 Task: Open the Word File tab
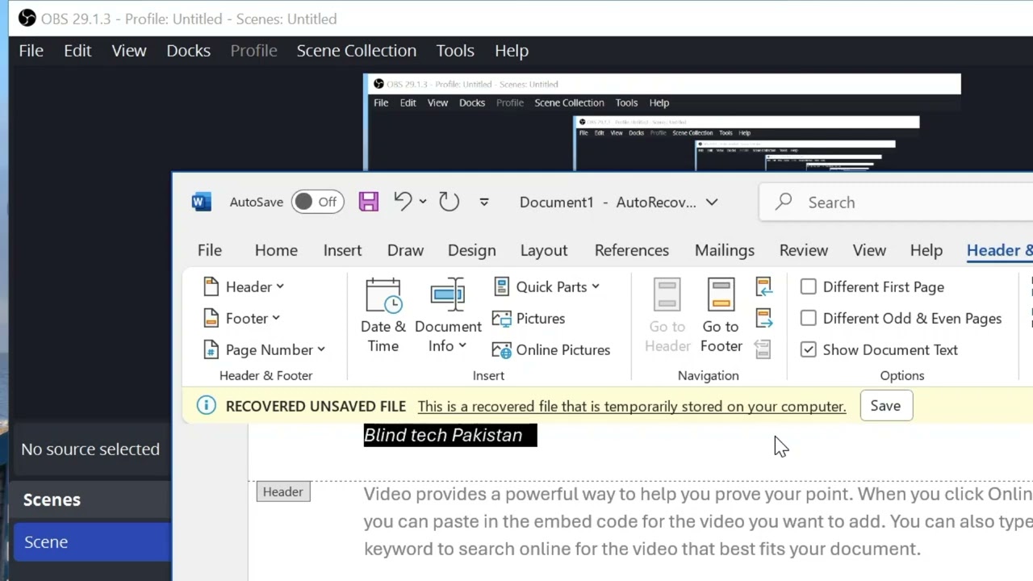[x=210, y=250]
